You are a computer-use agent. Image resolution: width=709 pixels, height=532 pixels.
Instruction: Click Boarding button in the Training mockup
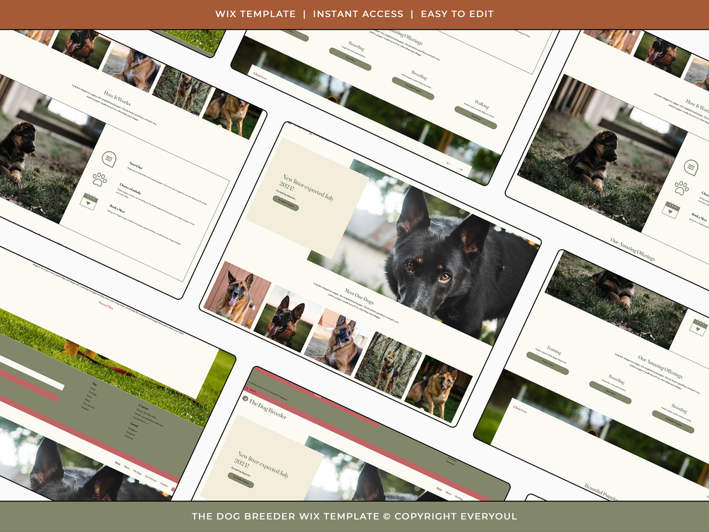click(x=610, y=393)
